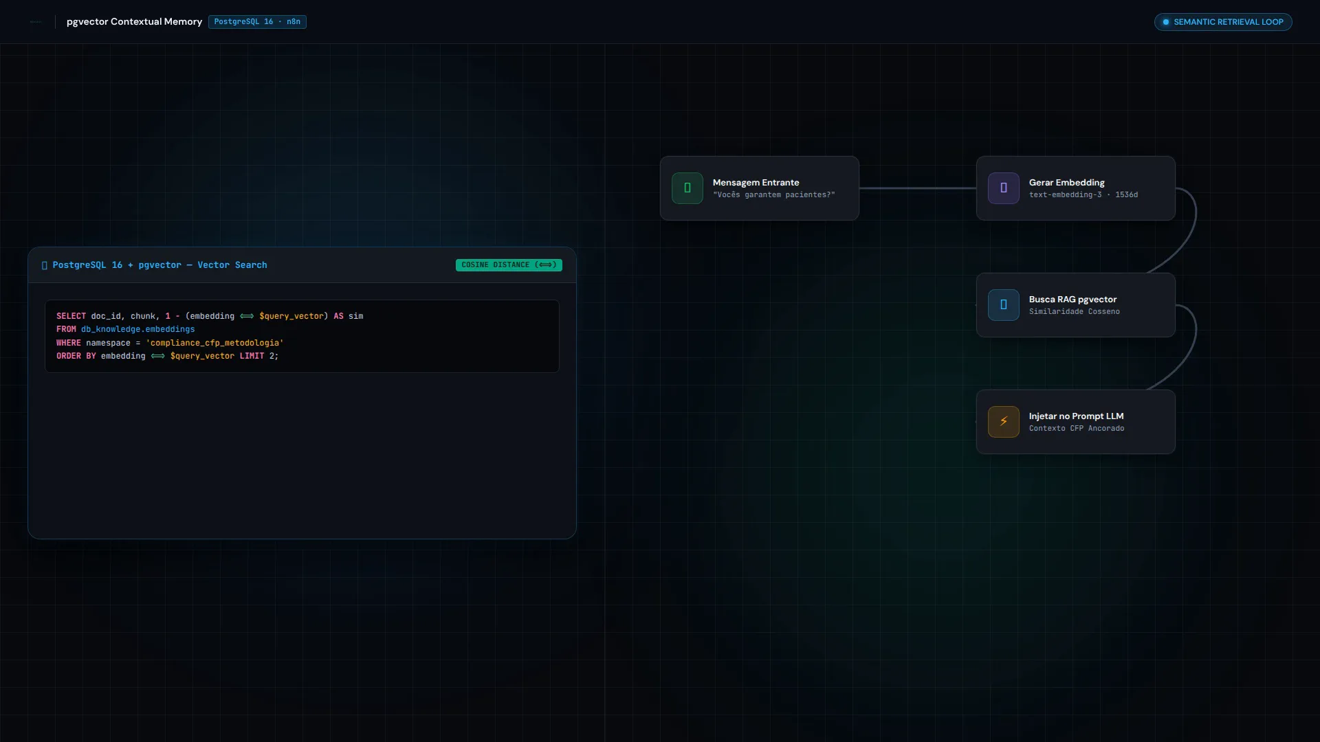
Task: Click the FROM db_knowledge.embeddings line
Action: tap(125, 329)
